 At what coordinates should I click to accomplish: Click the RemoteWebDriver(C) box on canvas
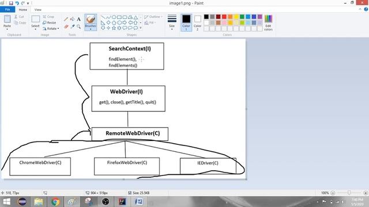pos(130,134)
